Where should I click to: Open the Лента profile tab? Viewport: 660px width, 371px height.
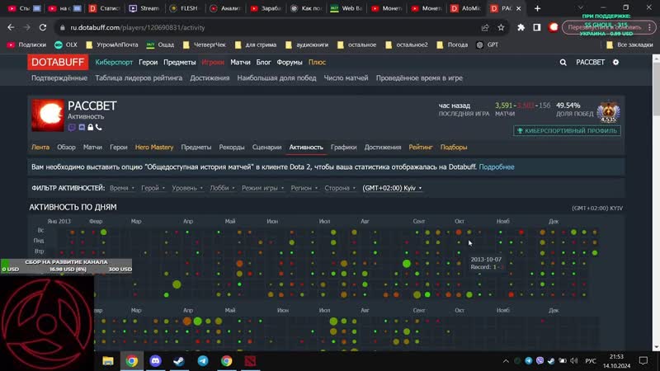coord(40,148)
